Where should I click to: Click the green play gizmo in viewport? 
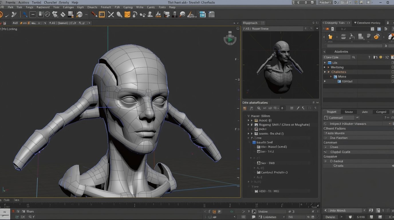(230, 40)
